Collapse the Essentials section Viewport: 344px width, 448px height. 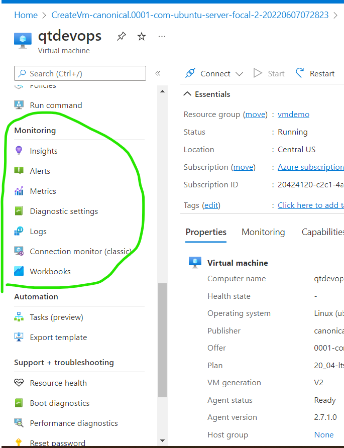(x=187, y=94)
